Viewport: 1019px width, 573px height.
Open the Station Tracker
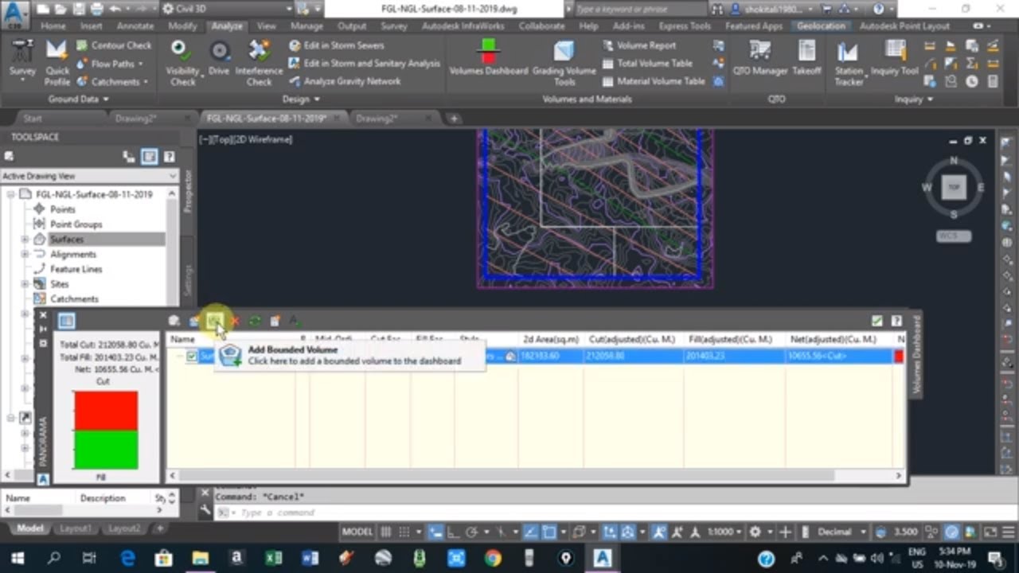(849, 62)
